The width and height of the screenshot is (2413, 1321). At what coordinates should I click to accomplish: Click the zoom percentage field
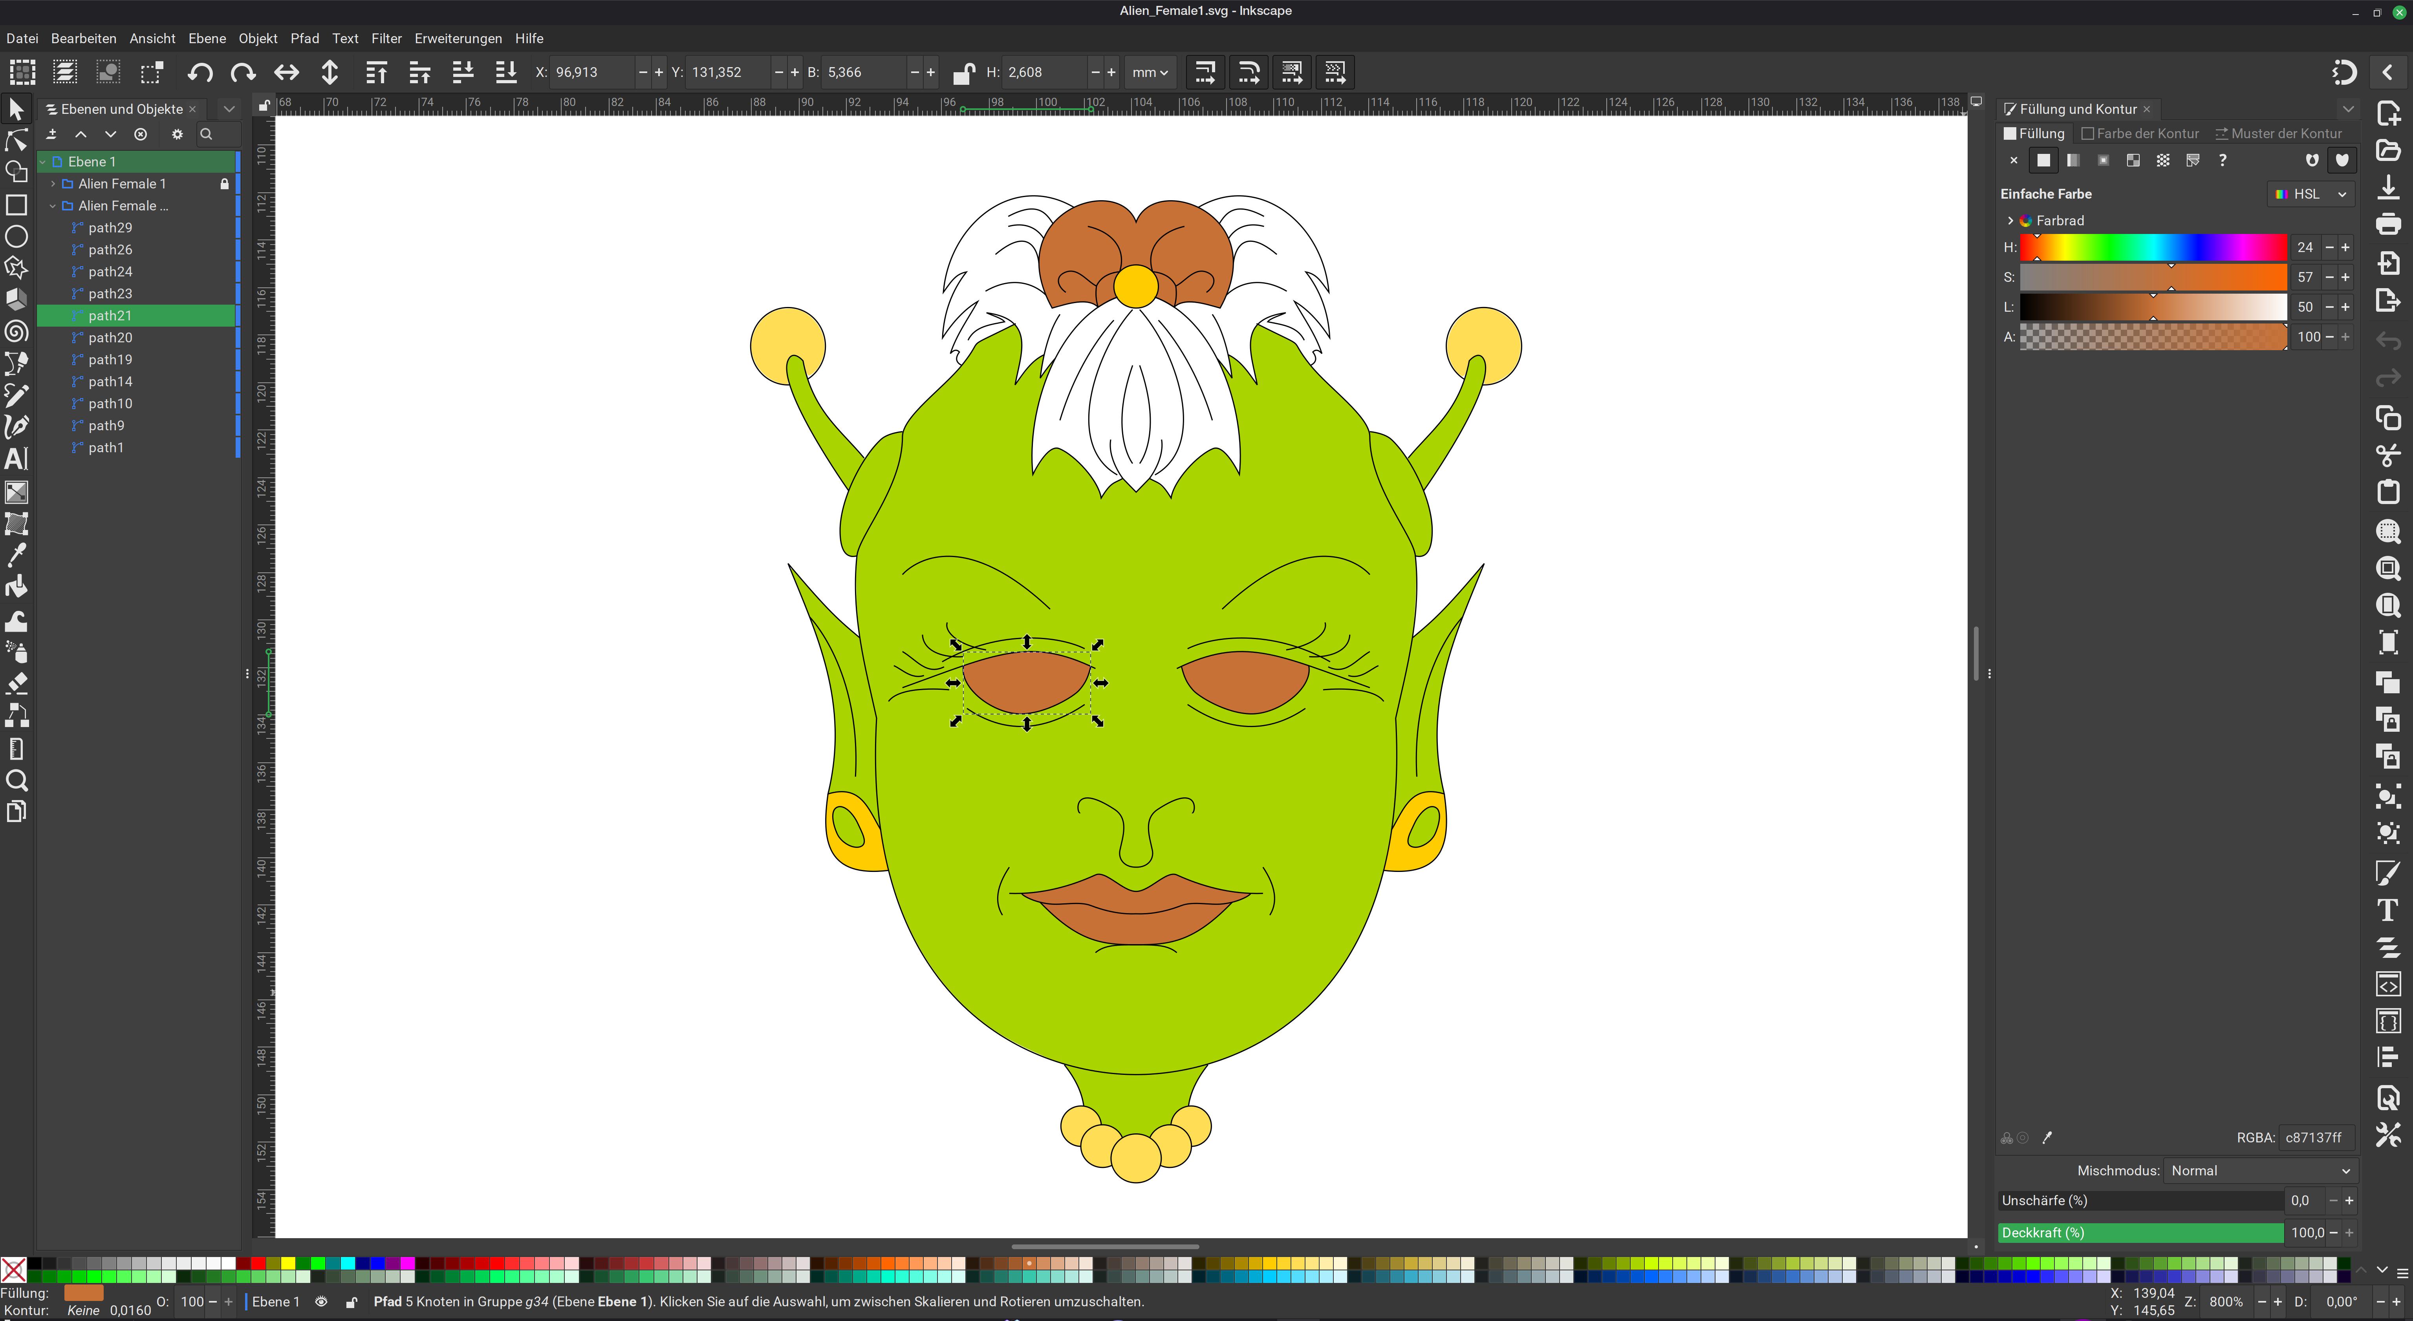2226,1302
